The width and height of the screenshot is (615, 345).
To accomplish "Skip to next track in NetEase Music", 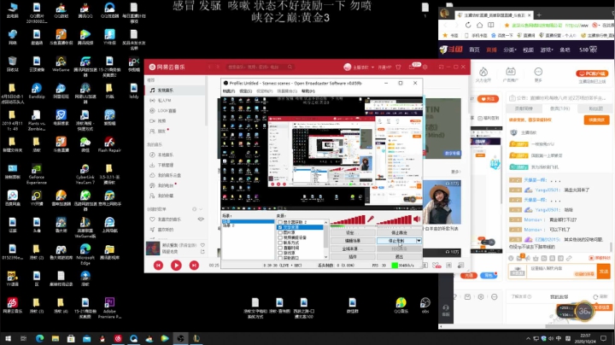I will [194, 266].
